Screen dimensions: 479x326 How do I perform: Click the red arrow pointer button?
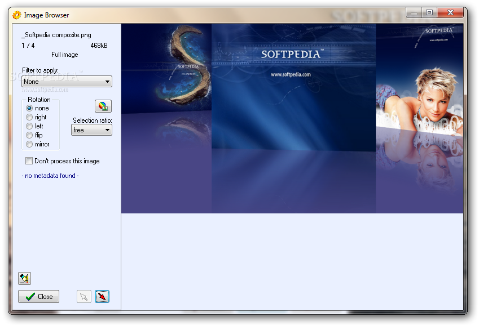pyautogui.click(x=102, y=296)
